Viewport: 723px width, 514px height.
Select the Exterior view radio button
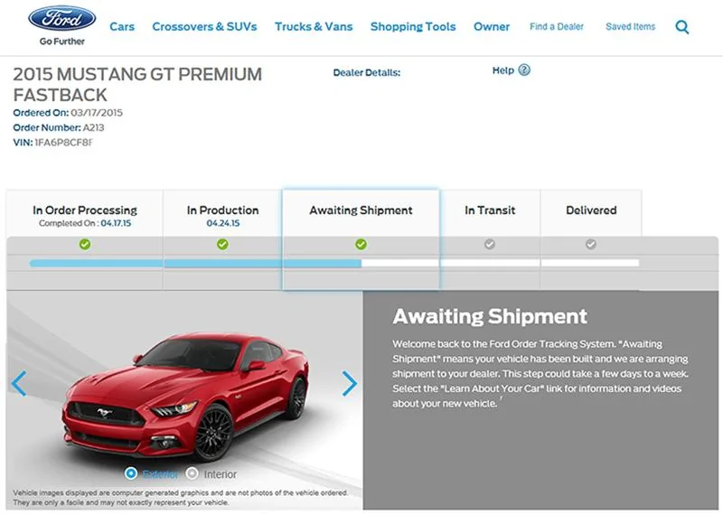pos(131,473)
